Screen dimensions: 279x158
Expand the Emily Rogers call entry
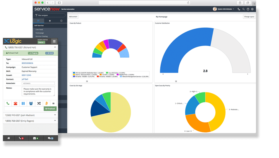(x=55, y=121)
